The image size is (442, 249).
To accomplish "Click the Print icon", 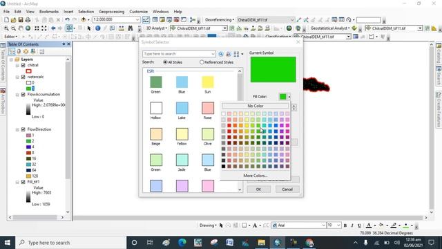I will pyautogui.click(x=28, y=20).
